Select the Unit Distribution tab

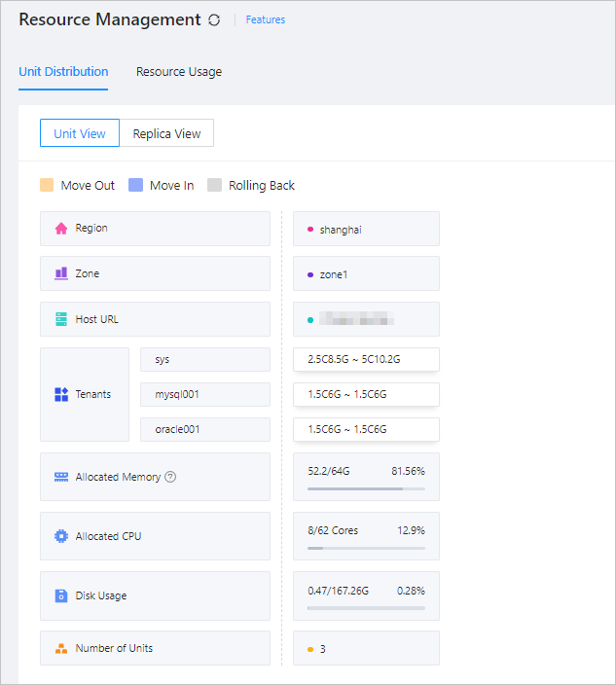[63, 72]
